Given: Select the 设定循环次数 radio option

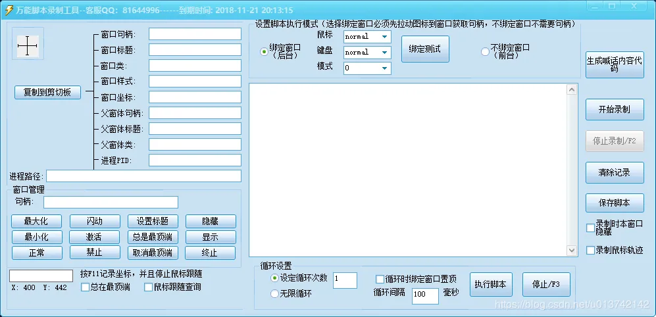Looking at the screenshot, I should point(274,278).
